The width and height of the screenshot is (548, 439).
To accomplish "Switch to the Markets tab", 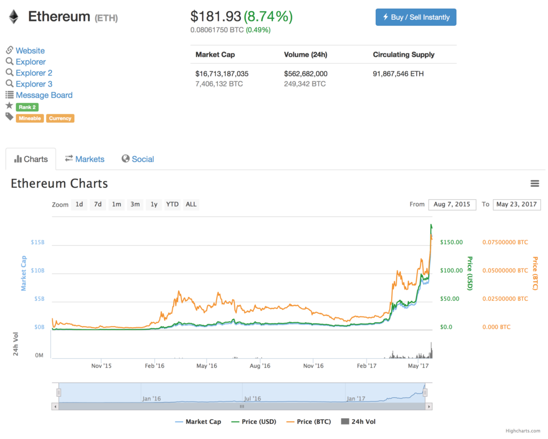I will coord(84,159).
